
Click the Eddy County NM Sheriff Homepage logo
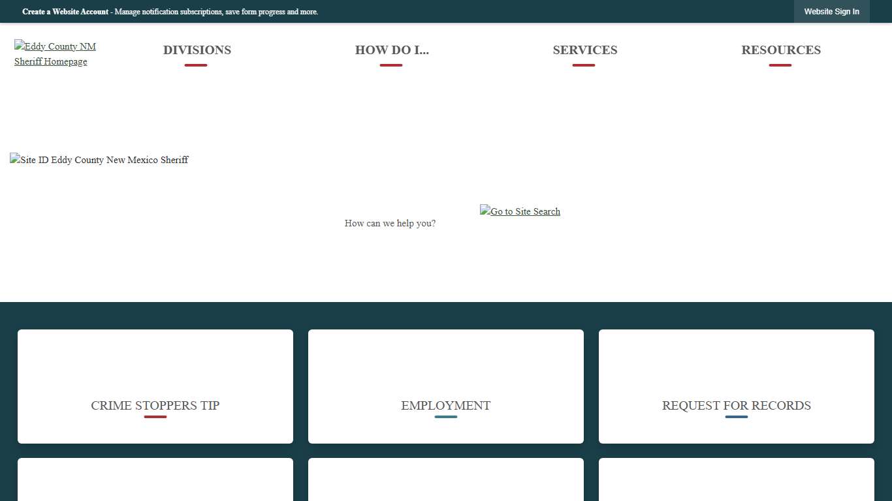[55, 54]
